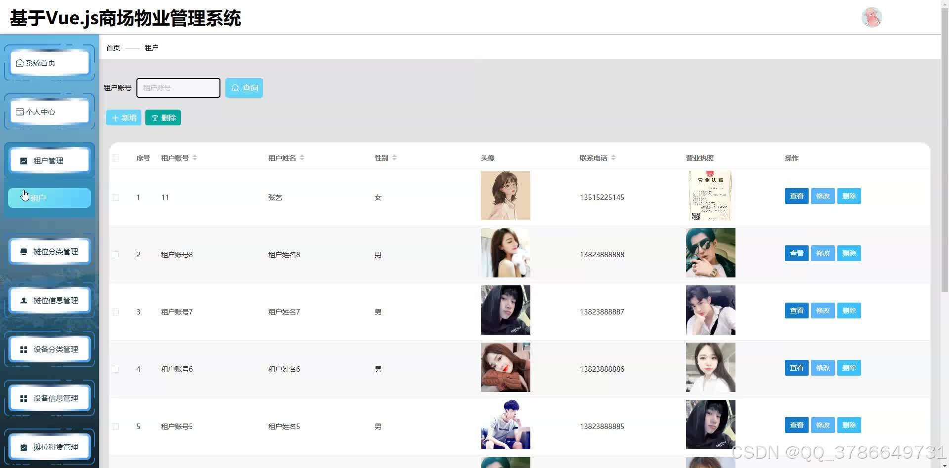
Task: Check the row checkbox for 张艺
Action: (115, 197)
